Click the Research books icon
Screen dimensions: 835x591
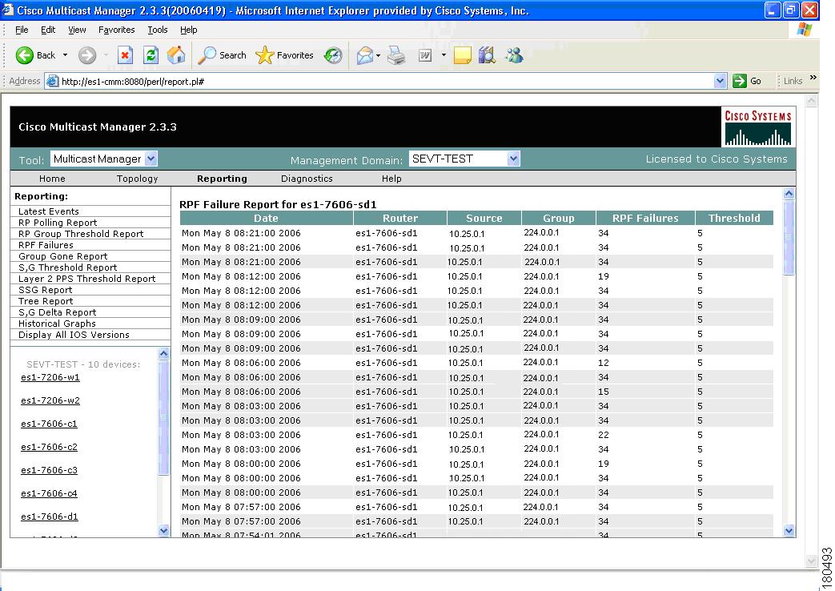487,55
